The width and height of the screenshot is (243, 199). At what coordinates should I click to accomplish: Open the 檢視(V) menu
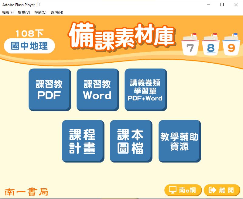(x=24, y=12)
